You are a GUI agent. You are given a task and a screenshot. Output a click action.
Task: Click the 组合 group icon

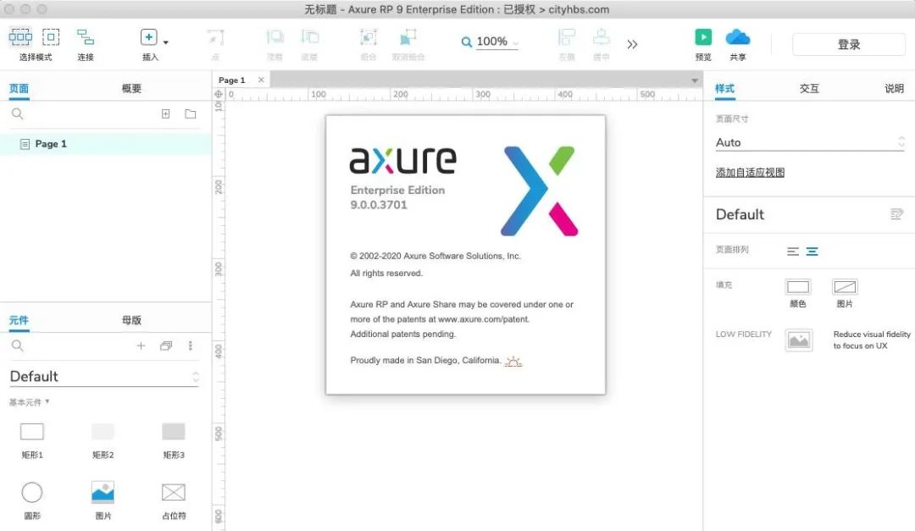(369, 37)
